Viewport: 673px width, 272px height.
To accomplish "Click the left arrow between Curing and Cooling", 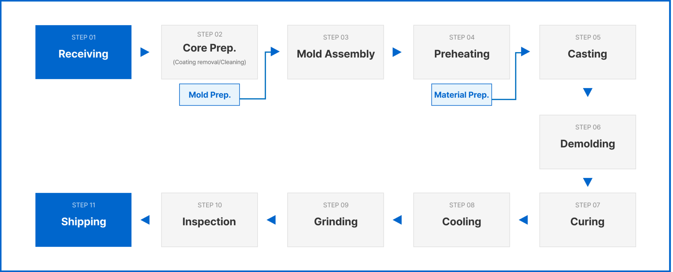I will click(x=523, y=220).
